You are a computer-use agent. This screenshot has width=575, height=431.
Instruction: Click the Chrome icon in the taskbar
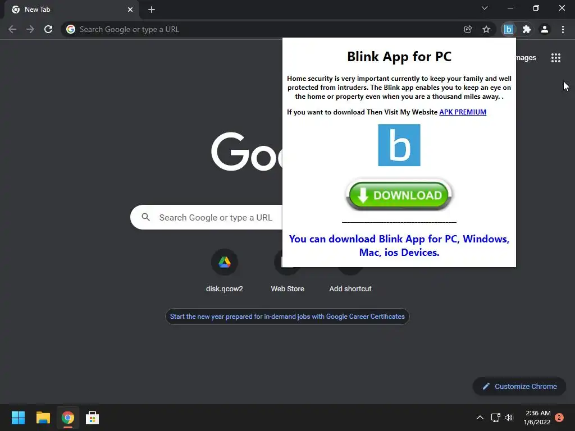(x=68, y=418)
